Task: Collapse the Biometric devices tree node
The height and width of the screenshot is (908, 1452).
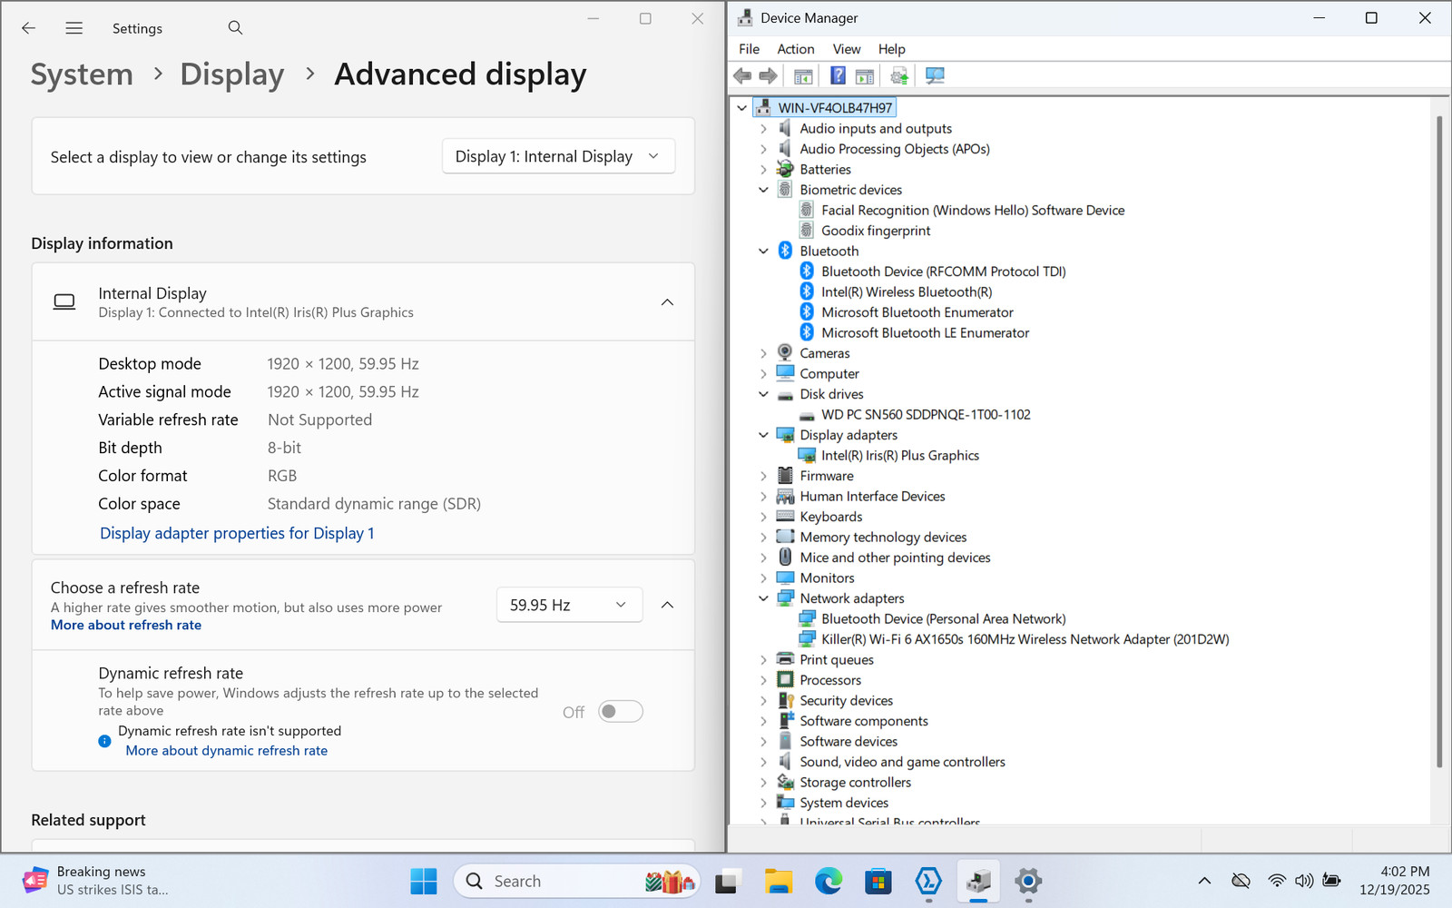Action: coord(763,190)
